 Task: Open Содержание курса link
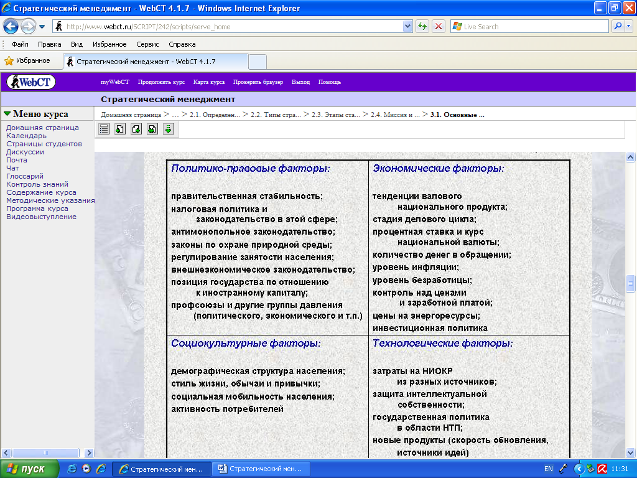click(41, 193)
